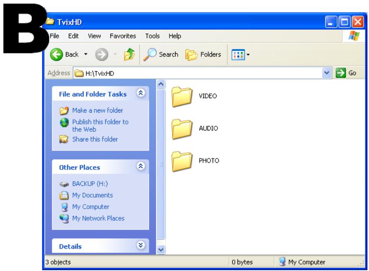Viewport: 369px width, 271px height.
Task: Click My Computer icon in Other Places
Action: [x=64, y=207]
